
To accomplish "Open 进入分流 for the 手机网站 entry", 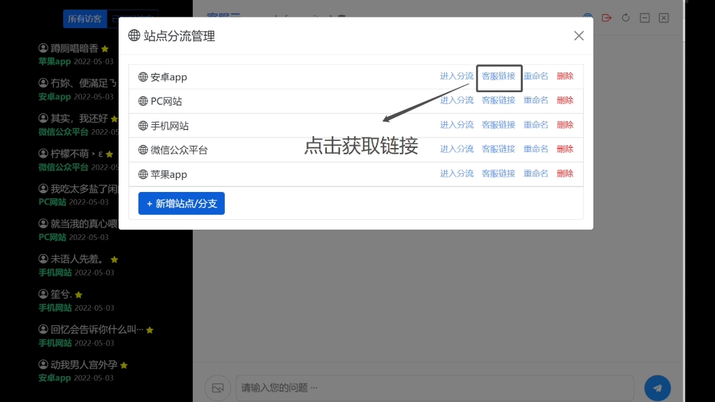I will 456,124.
